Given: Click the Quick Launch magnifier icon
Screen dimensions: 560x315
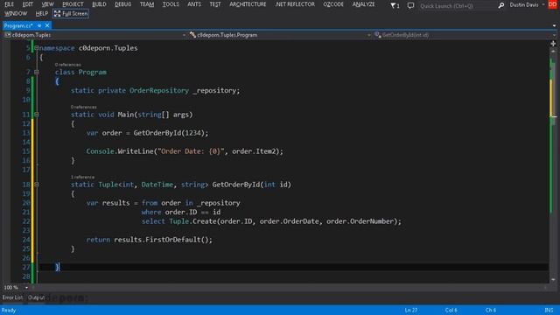Looking at the screenshot, I should 501,5.
